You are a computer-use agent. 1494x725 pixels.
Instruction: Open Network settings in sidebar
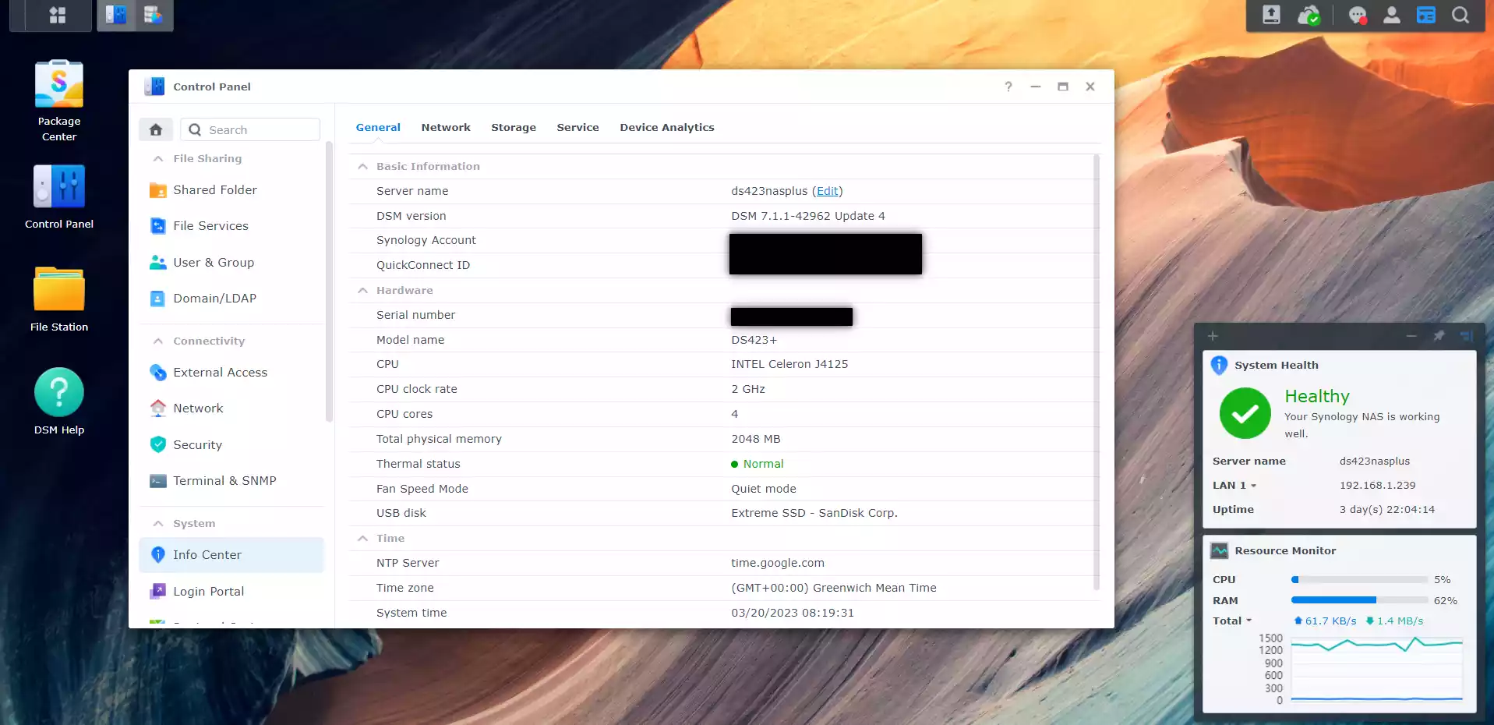click(231, 408)
